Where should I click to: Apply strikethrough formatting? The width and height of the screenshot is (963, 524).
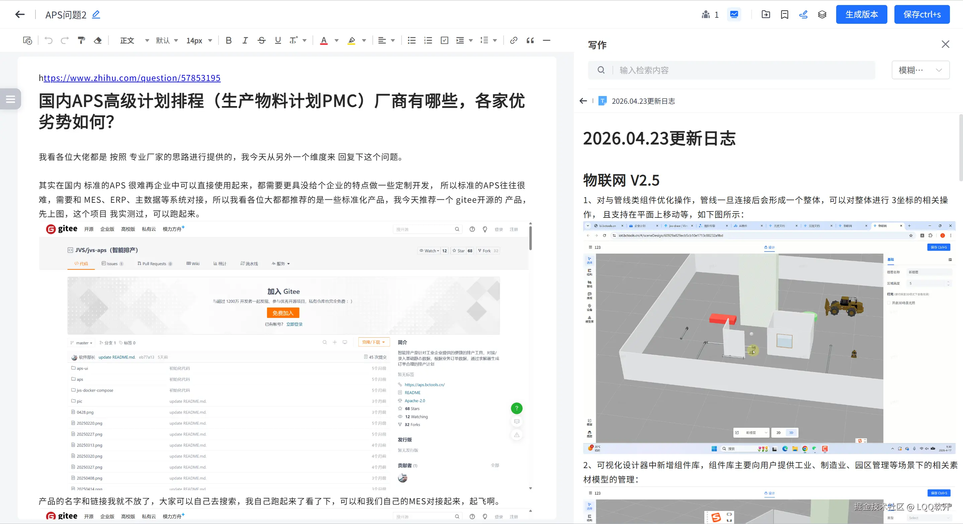click(261, 40)
